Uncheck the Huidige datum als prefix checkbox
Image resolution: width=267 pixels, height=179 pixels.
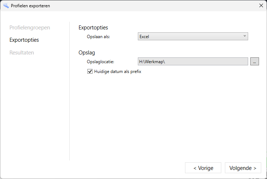(90, 72)
